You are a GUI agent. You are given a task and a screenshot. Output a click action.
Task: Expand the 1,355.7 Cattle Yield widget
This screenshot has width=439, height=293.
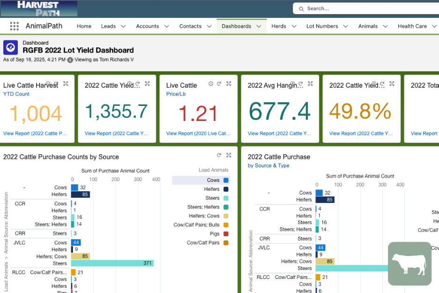click(147, 83)
